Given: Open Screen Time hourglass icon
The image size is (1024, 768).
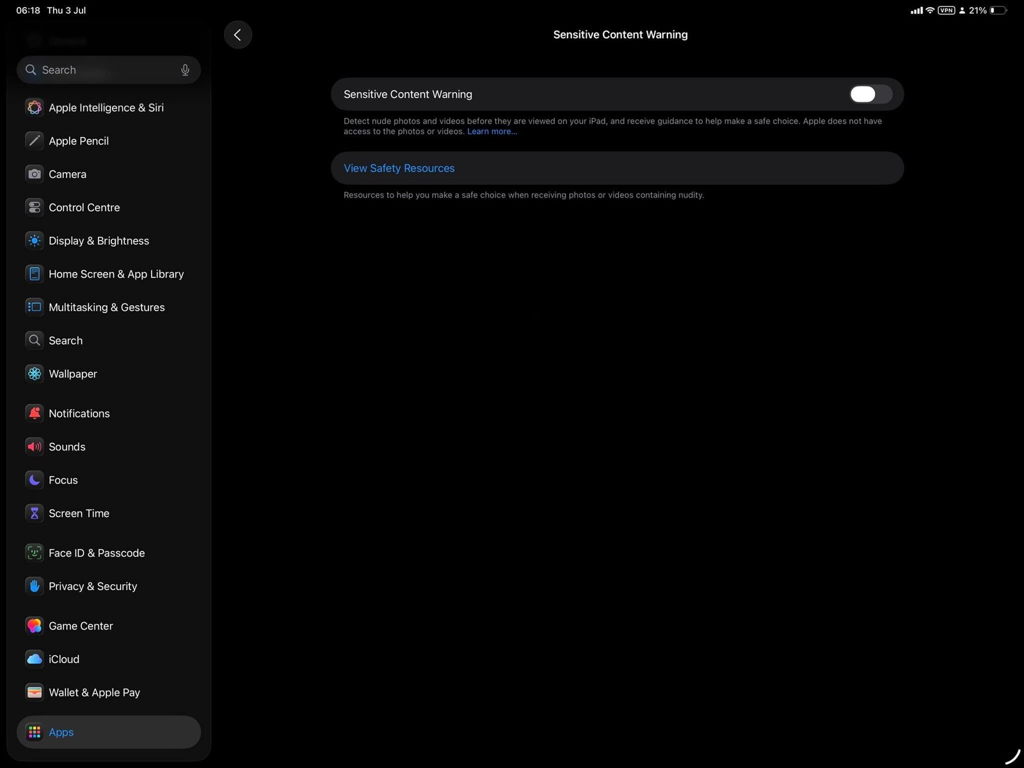Looking at the screenshot, I should click(35, 513).
